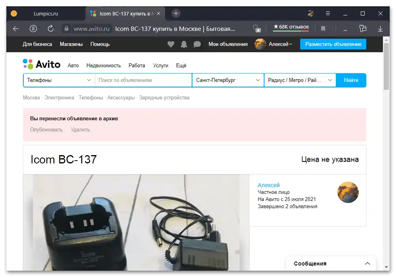
Task: Bookmark this page with the bookmark icon
Action: click(x=323, y=29)
